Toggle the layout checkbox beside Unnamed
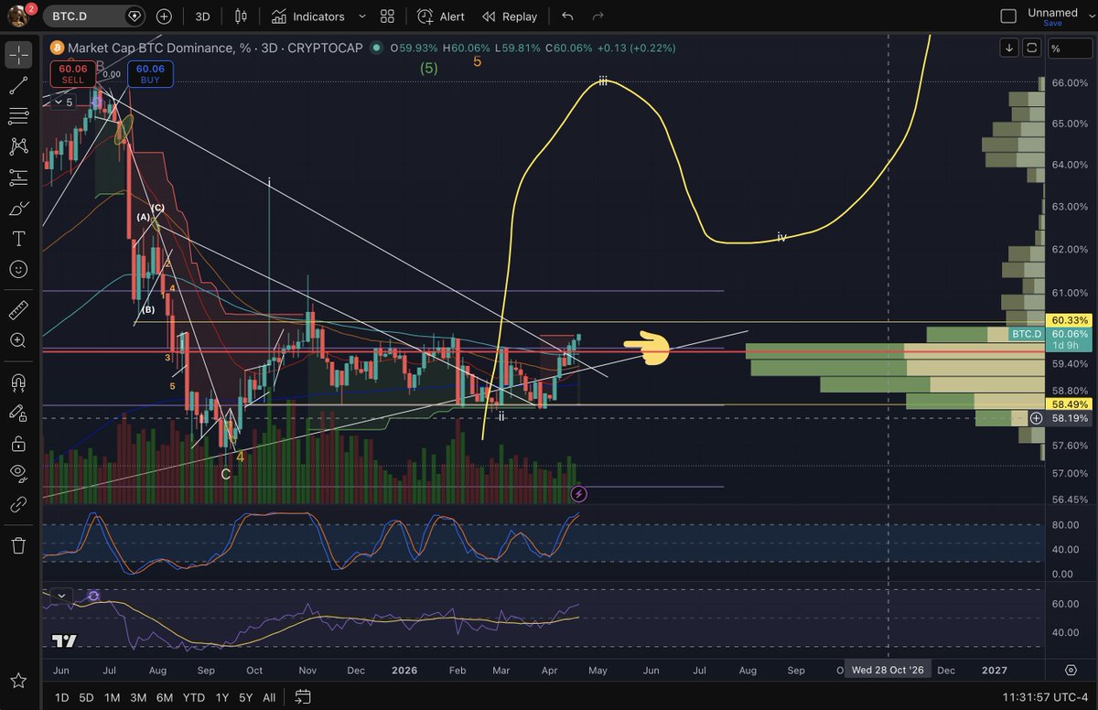 click(x=1008, y=16)
